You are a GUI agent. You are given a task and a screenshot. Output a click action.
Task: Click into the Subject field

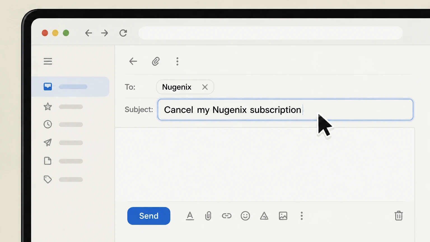285,110
